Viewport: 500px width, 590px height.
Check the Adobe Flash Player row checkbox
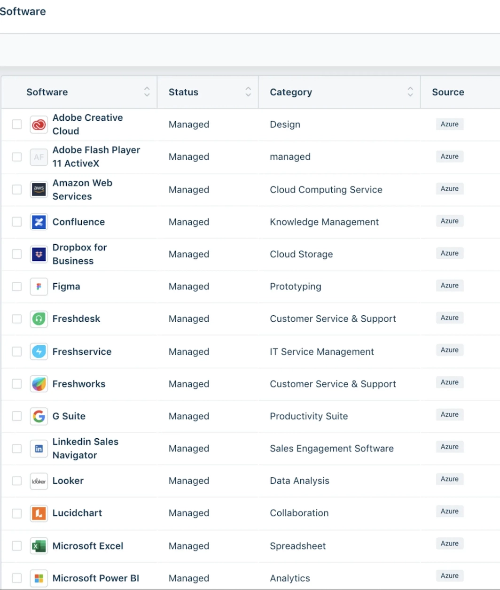point(17,156)
